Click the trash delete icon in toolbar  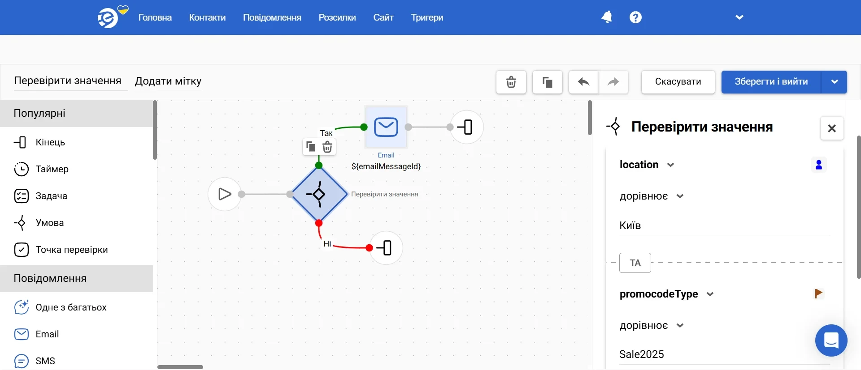[511, 82]
